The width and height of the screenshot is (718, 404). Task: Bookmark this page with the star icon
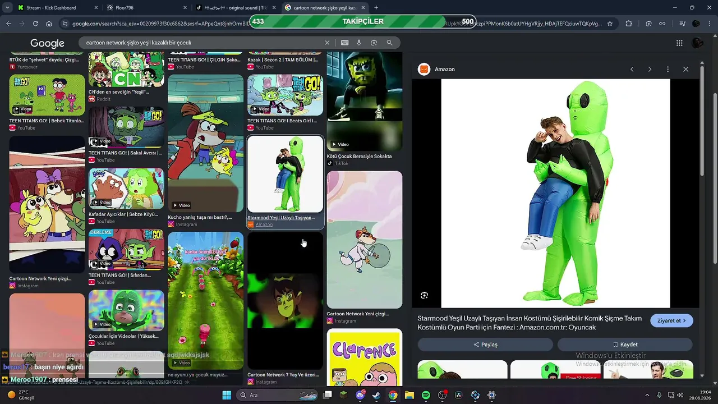tap(610, 24)
